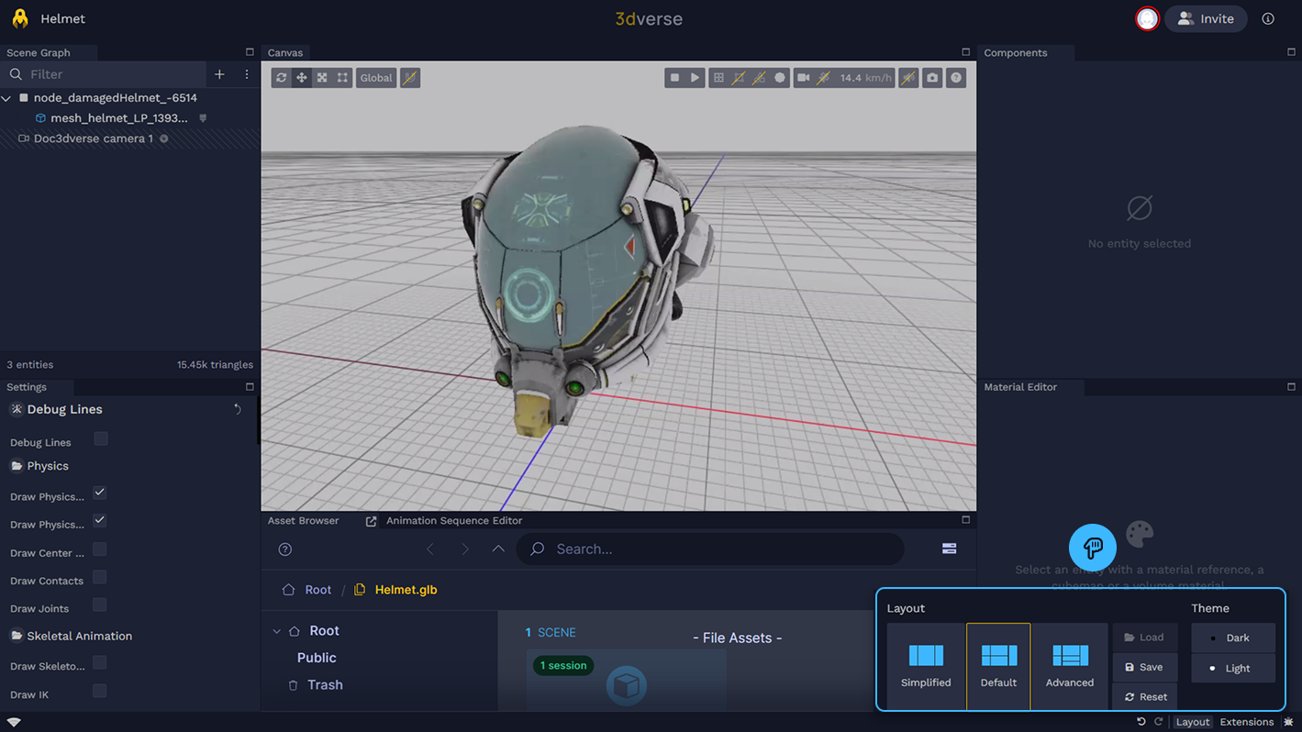Open the canvas help question-mark icon
The height and width of the screenshot is (732, 1302).
click(956, 78)
